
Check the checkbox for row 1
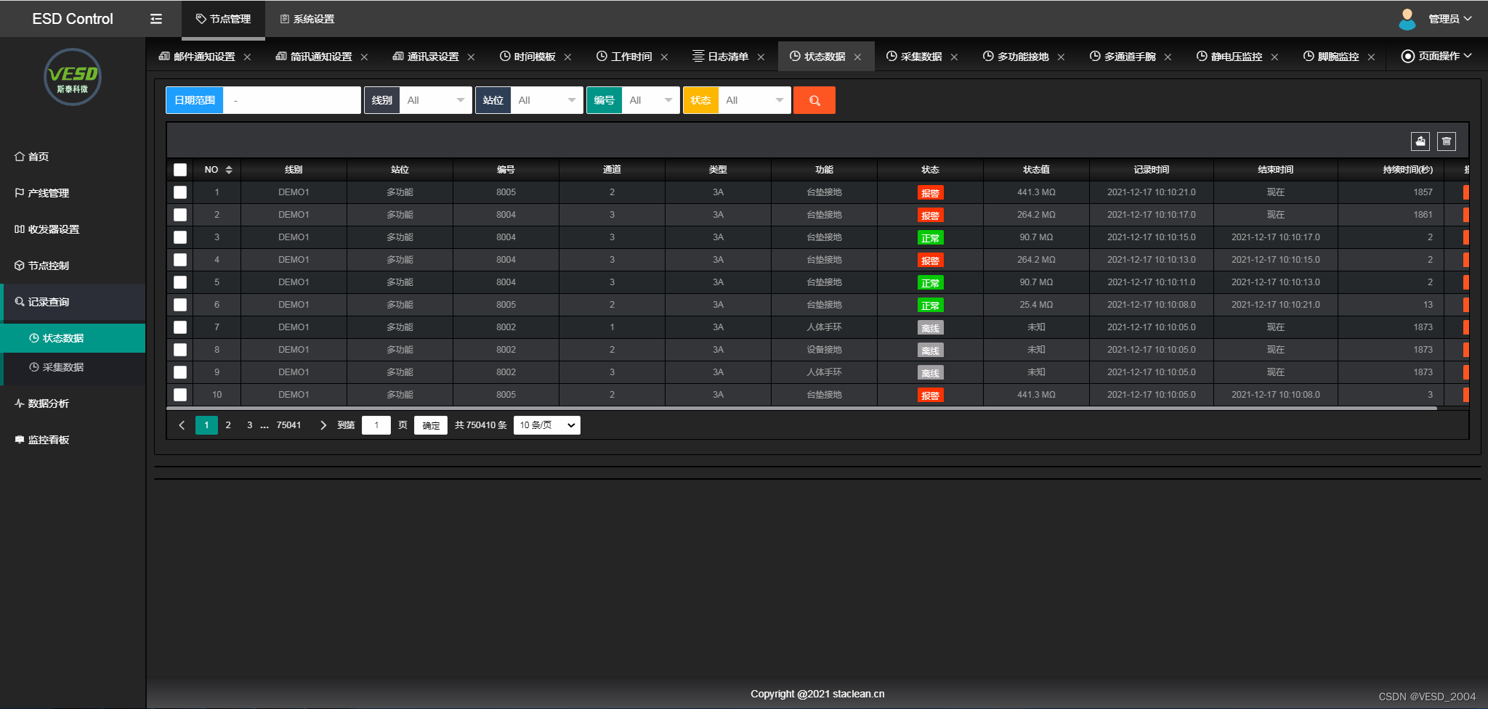[x=180, y=192]
